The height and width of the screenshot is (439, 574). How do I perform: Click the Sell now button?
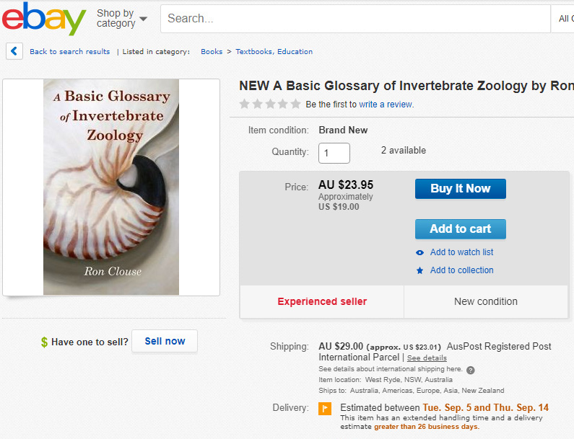click(x=165, y=341)
